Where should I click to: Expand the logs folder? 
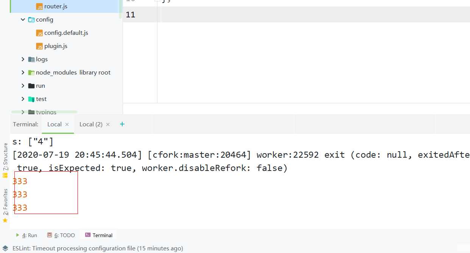coord(23,59)
